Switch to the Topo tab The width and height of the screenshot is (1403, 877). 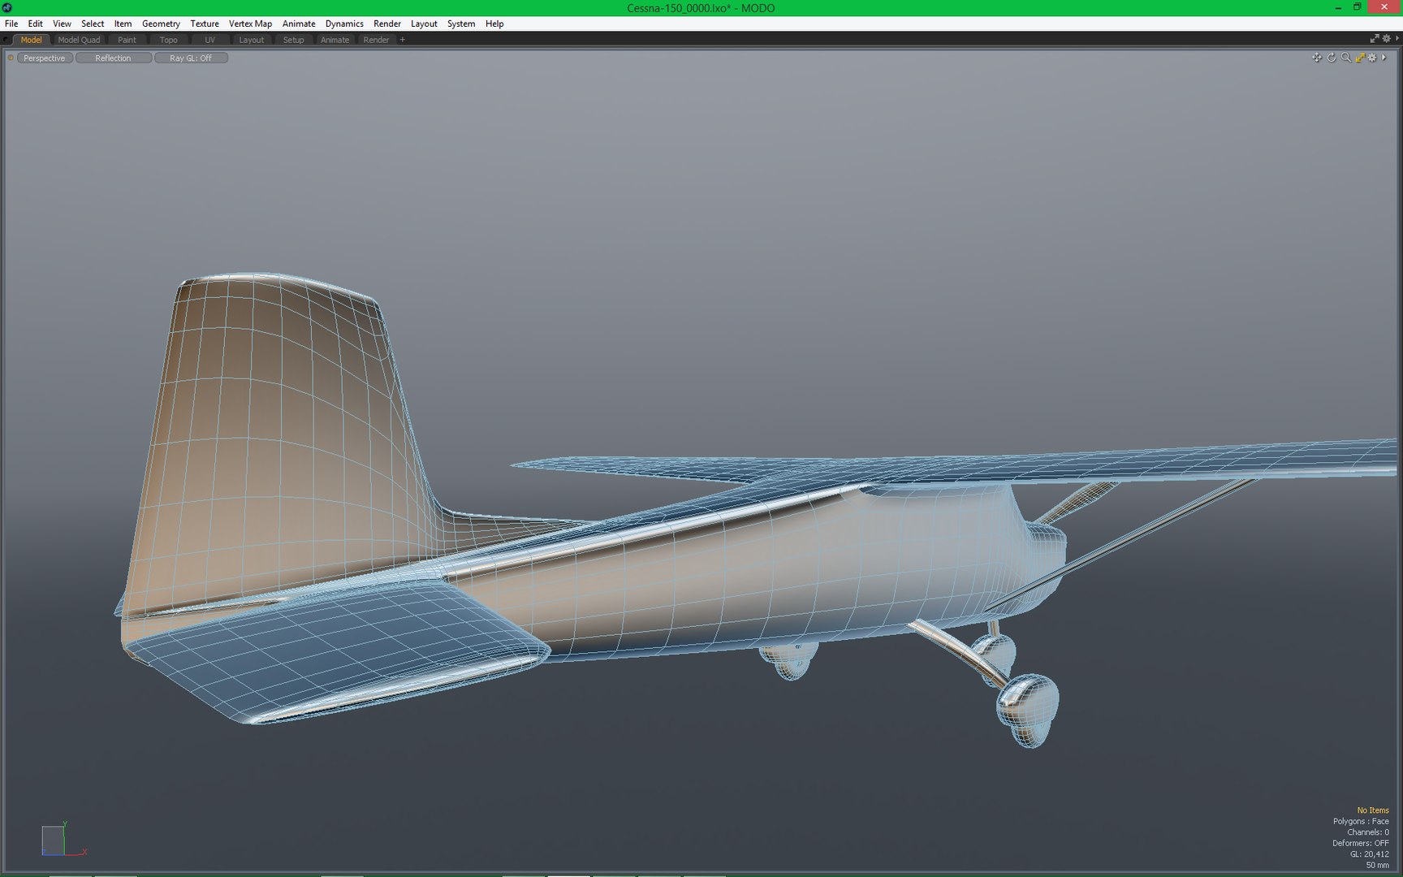pos(168,40)
